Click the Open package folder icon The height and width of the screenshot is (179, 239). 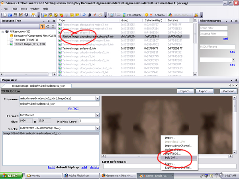coord(10,15)
